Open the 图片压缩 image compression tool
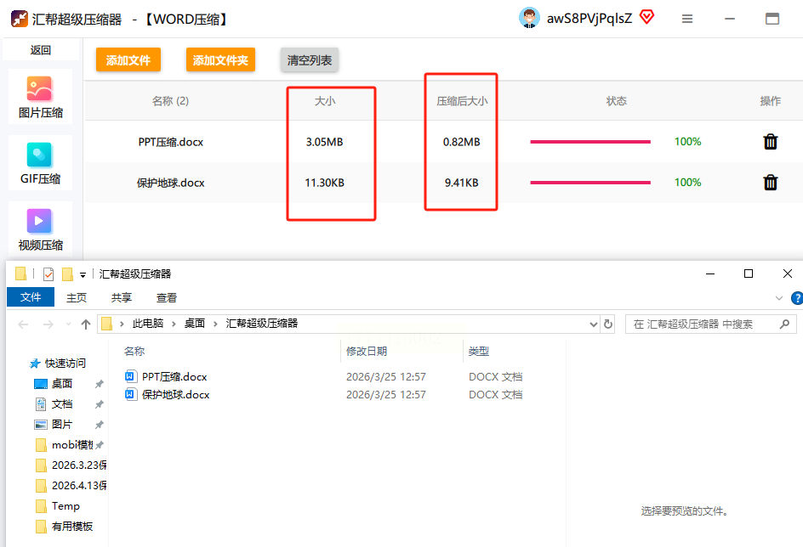Viewport: 803px width, 547px height. point(40,97)
